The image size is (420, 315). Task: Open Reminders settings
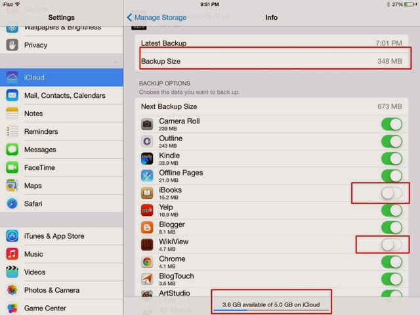point(62,131)
